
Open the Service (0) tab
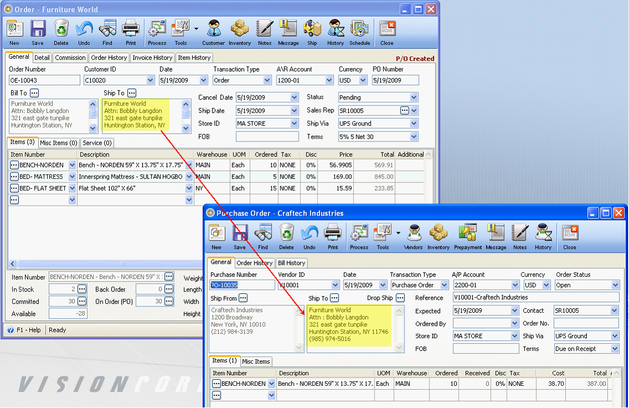[97, 143]
